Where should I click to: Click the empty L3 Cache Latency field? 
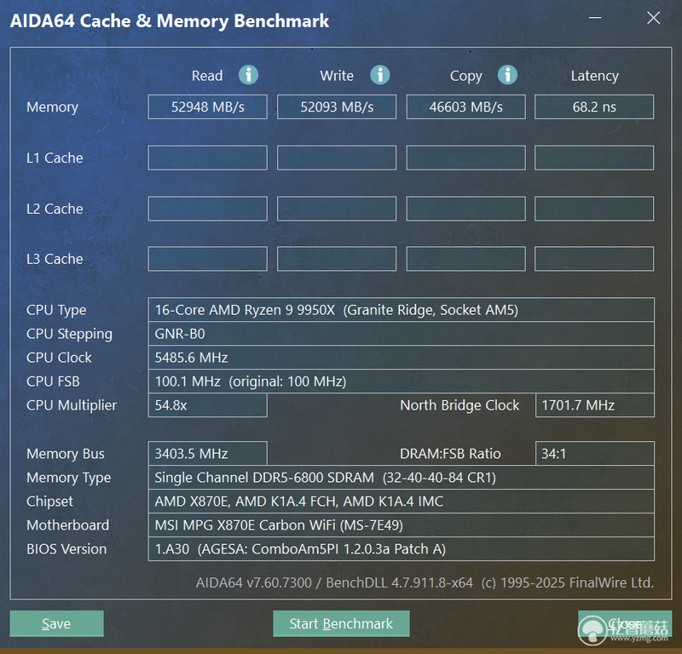(594, 259)
